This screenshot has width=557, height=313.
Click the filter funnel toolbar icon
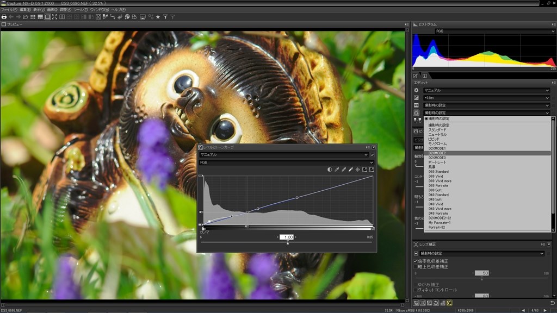[x=165, y=17]
